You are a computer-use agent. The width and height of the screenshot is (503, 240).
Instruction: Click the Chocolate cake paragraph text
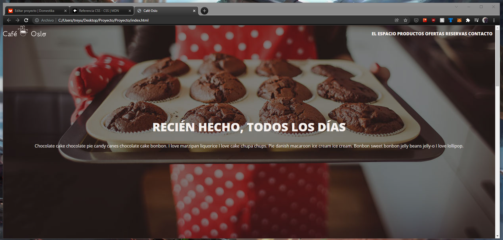click(249, 146)
